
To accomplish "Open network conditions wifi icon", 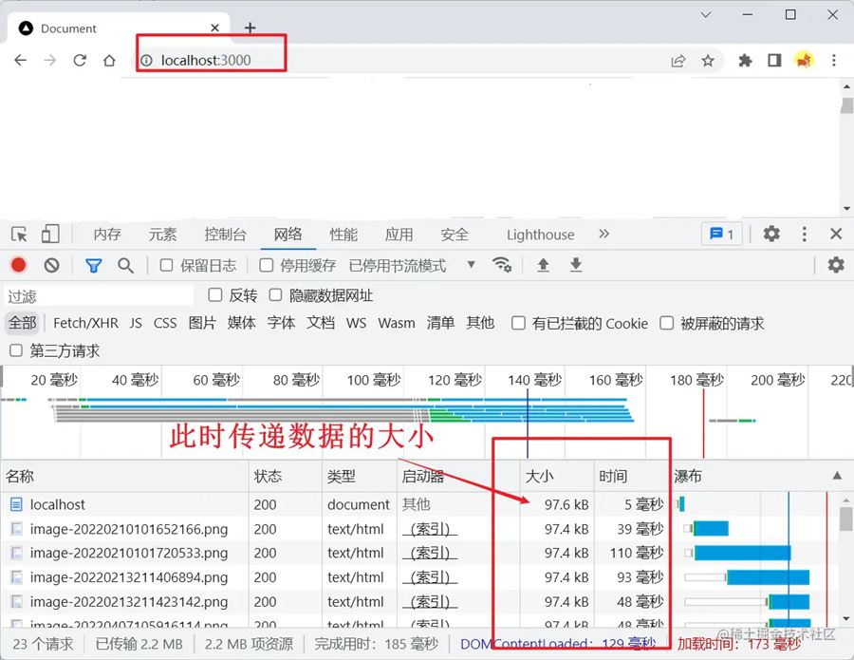I will click(502, 265).
